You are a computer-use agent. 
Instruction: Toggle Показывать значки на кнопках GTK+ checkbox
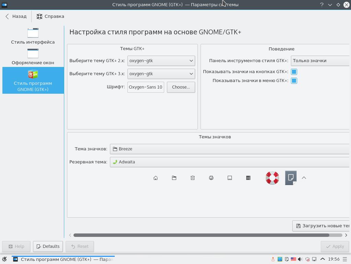coord(294,72)
